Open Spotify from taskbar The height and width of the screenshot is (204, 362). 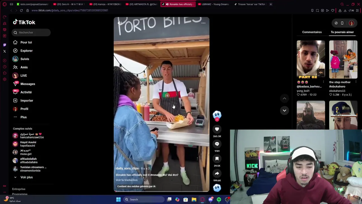[x=219, y=199]
